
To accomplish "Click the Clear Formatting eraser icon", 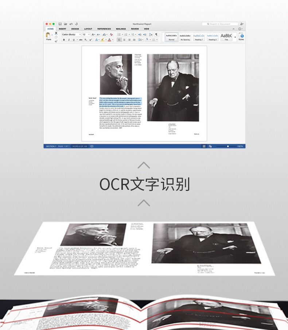I will 112,35.
